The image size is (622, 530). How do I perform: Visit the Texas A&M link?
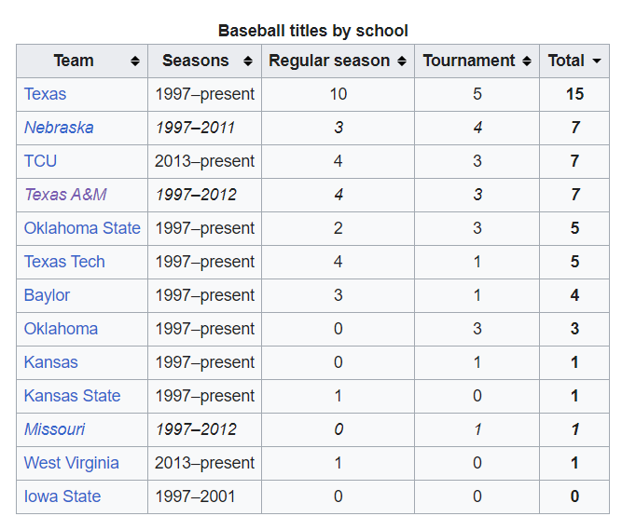(65, 195)
